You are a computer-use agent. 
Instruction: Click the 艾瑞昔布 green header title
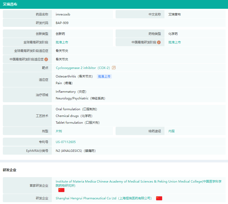coord(10,4)
